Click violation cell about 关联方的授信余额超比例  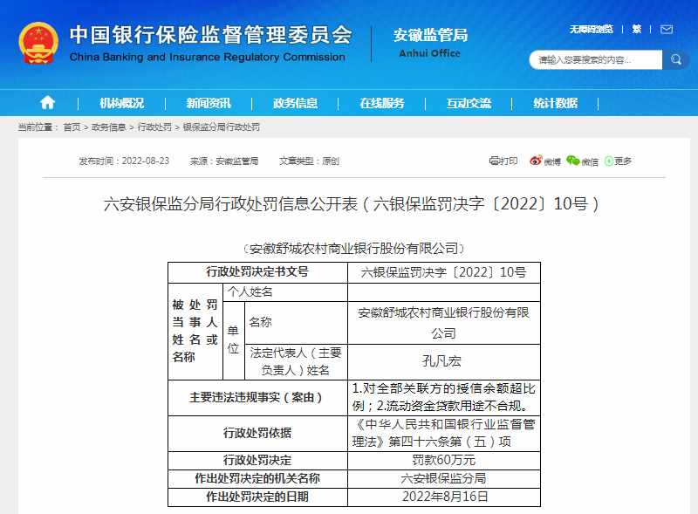(x=444, y=398)
